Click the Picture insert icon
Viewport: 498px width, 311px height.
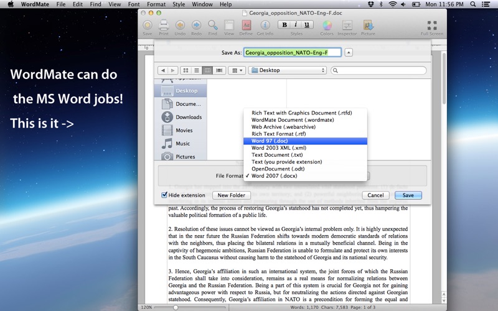[x=368, y=25]
